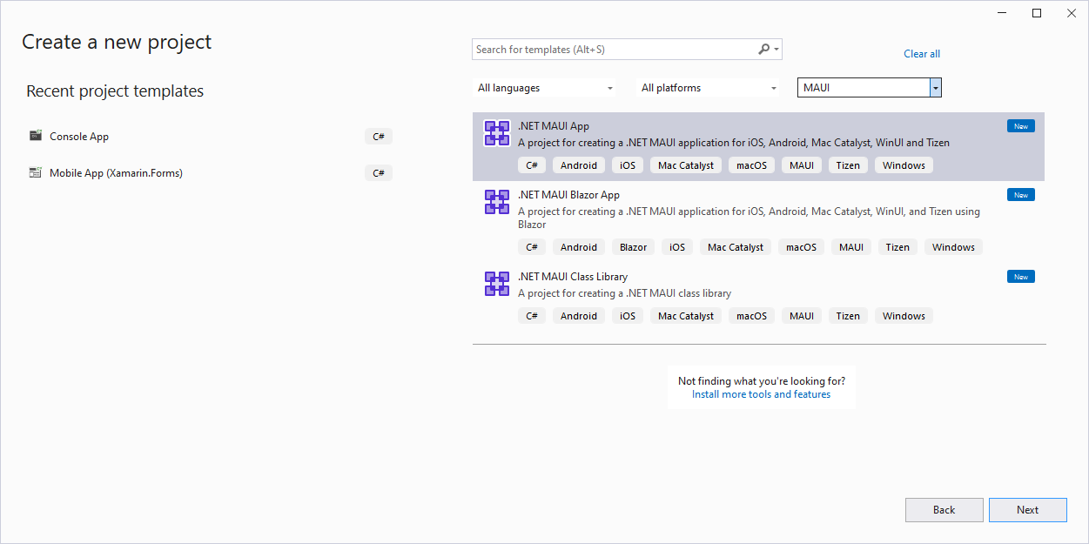Click the New badge on MAUI Class Library
Image resolution: width=1089 pixels, height=544 pixels.
pyautogui.click(x=1020, y=277)
